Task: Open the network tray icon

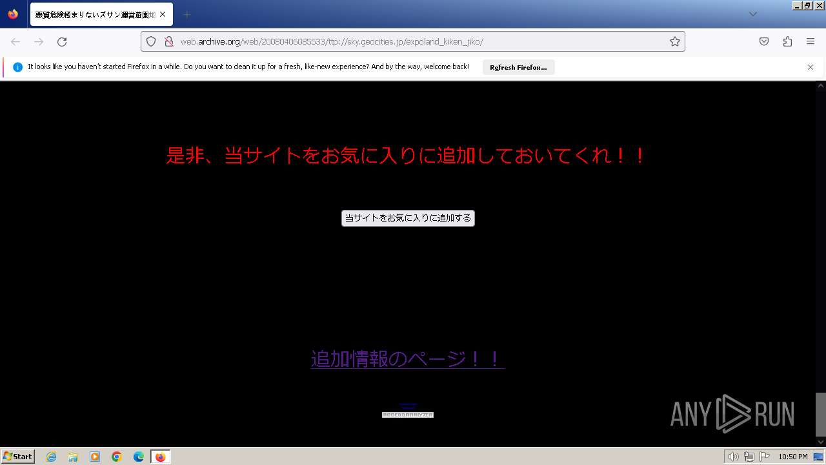Action: pyautogui.click(x=749, y=457)
